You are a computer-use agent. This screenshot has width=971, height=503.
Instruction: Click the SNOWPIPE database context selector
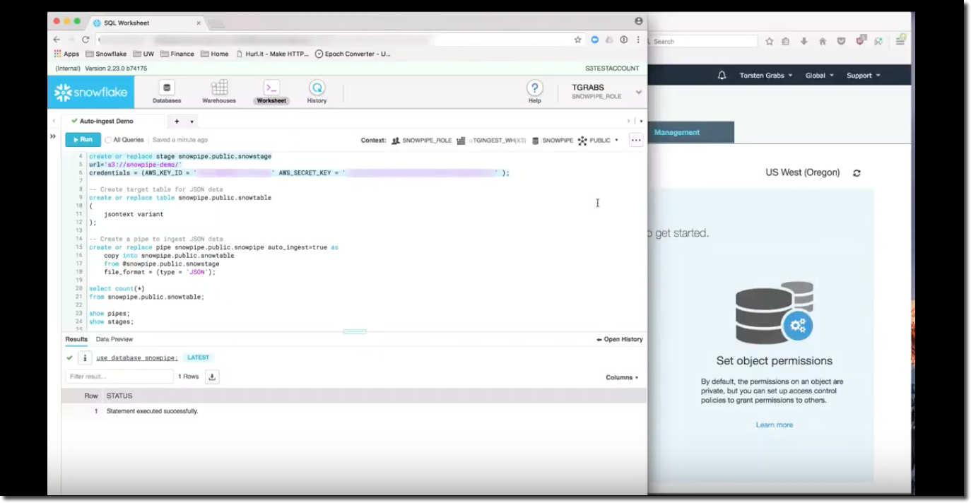tap(553, 140)
